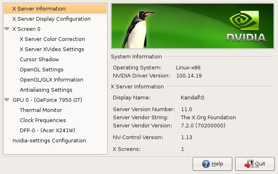Select DFP-0 - (Acer X241W) display
The height and width of the screenshot is (174, 278).
47,130
